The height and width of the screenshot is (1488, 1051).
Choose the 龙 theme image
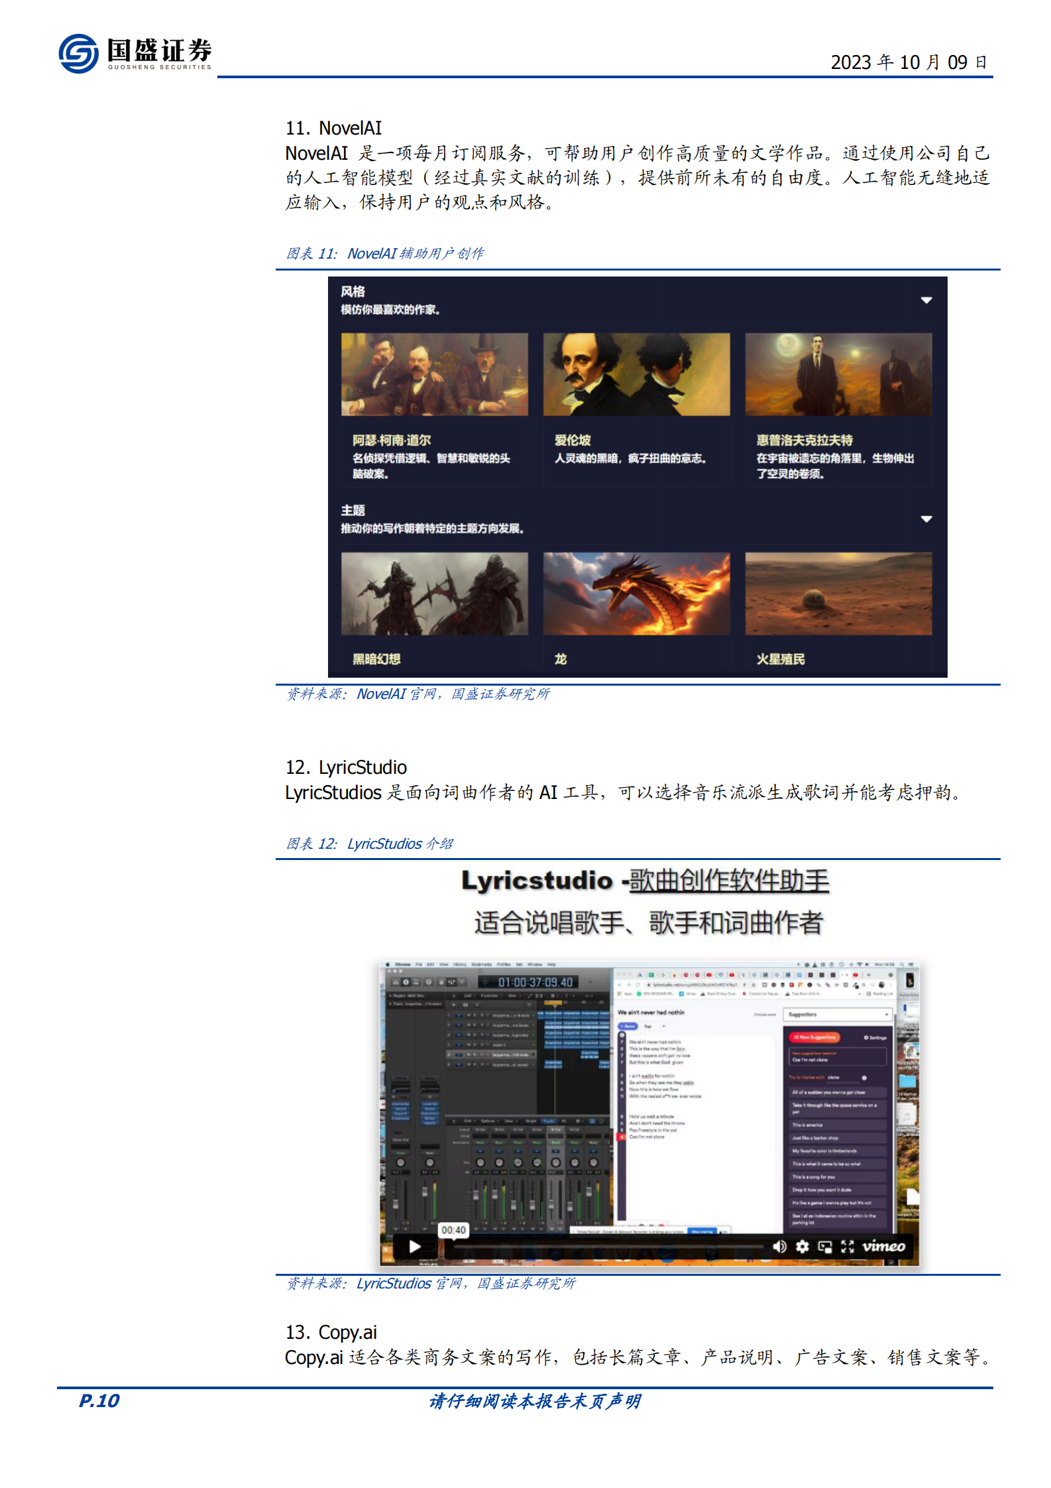(636, 593)
